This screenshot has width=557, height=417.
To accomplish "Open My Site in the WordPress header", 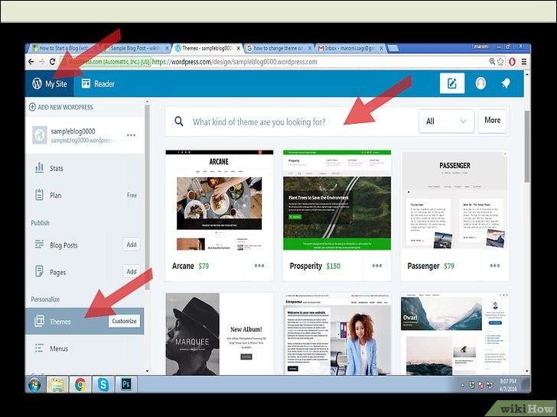I will (x=50, y=84).
